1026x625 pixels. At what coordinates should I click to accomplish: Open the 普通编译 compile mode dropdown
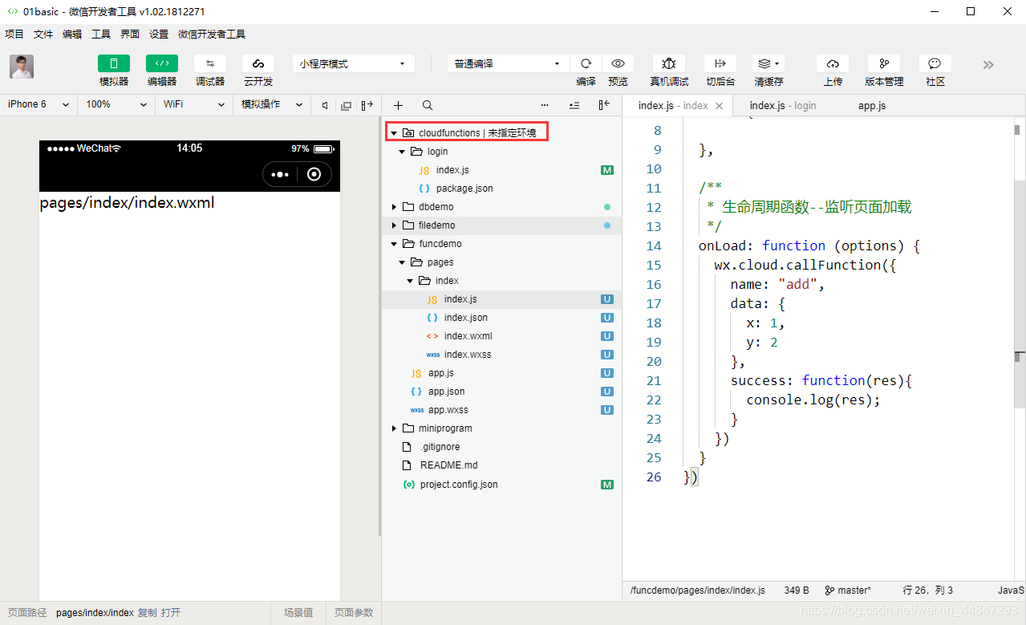tap(508, 63)
